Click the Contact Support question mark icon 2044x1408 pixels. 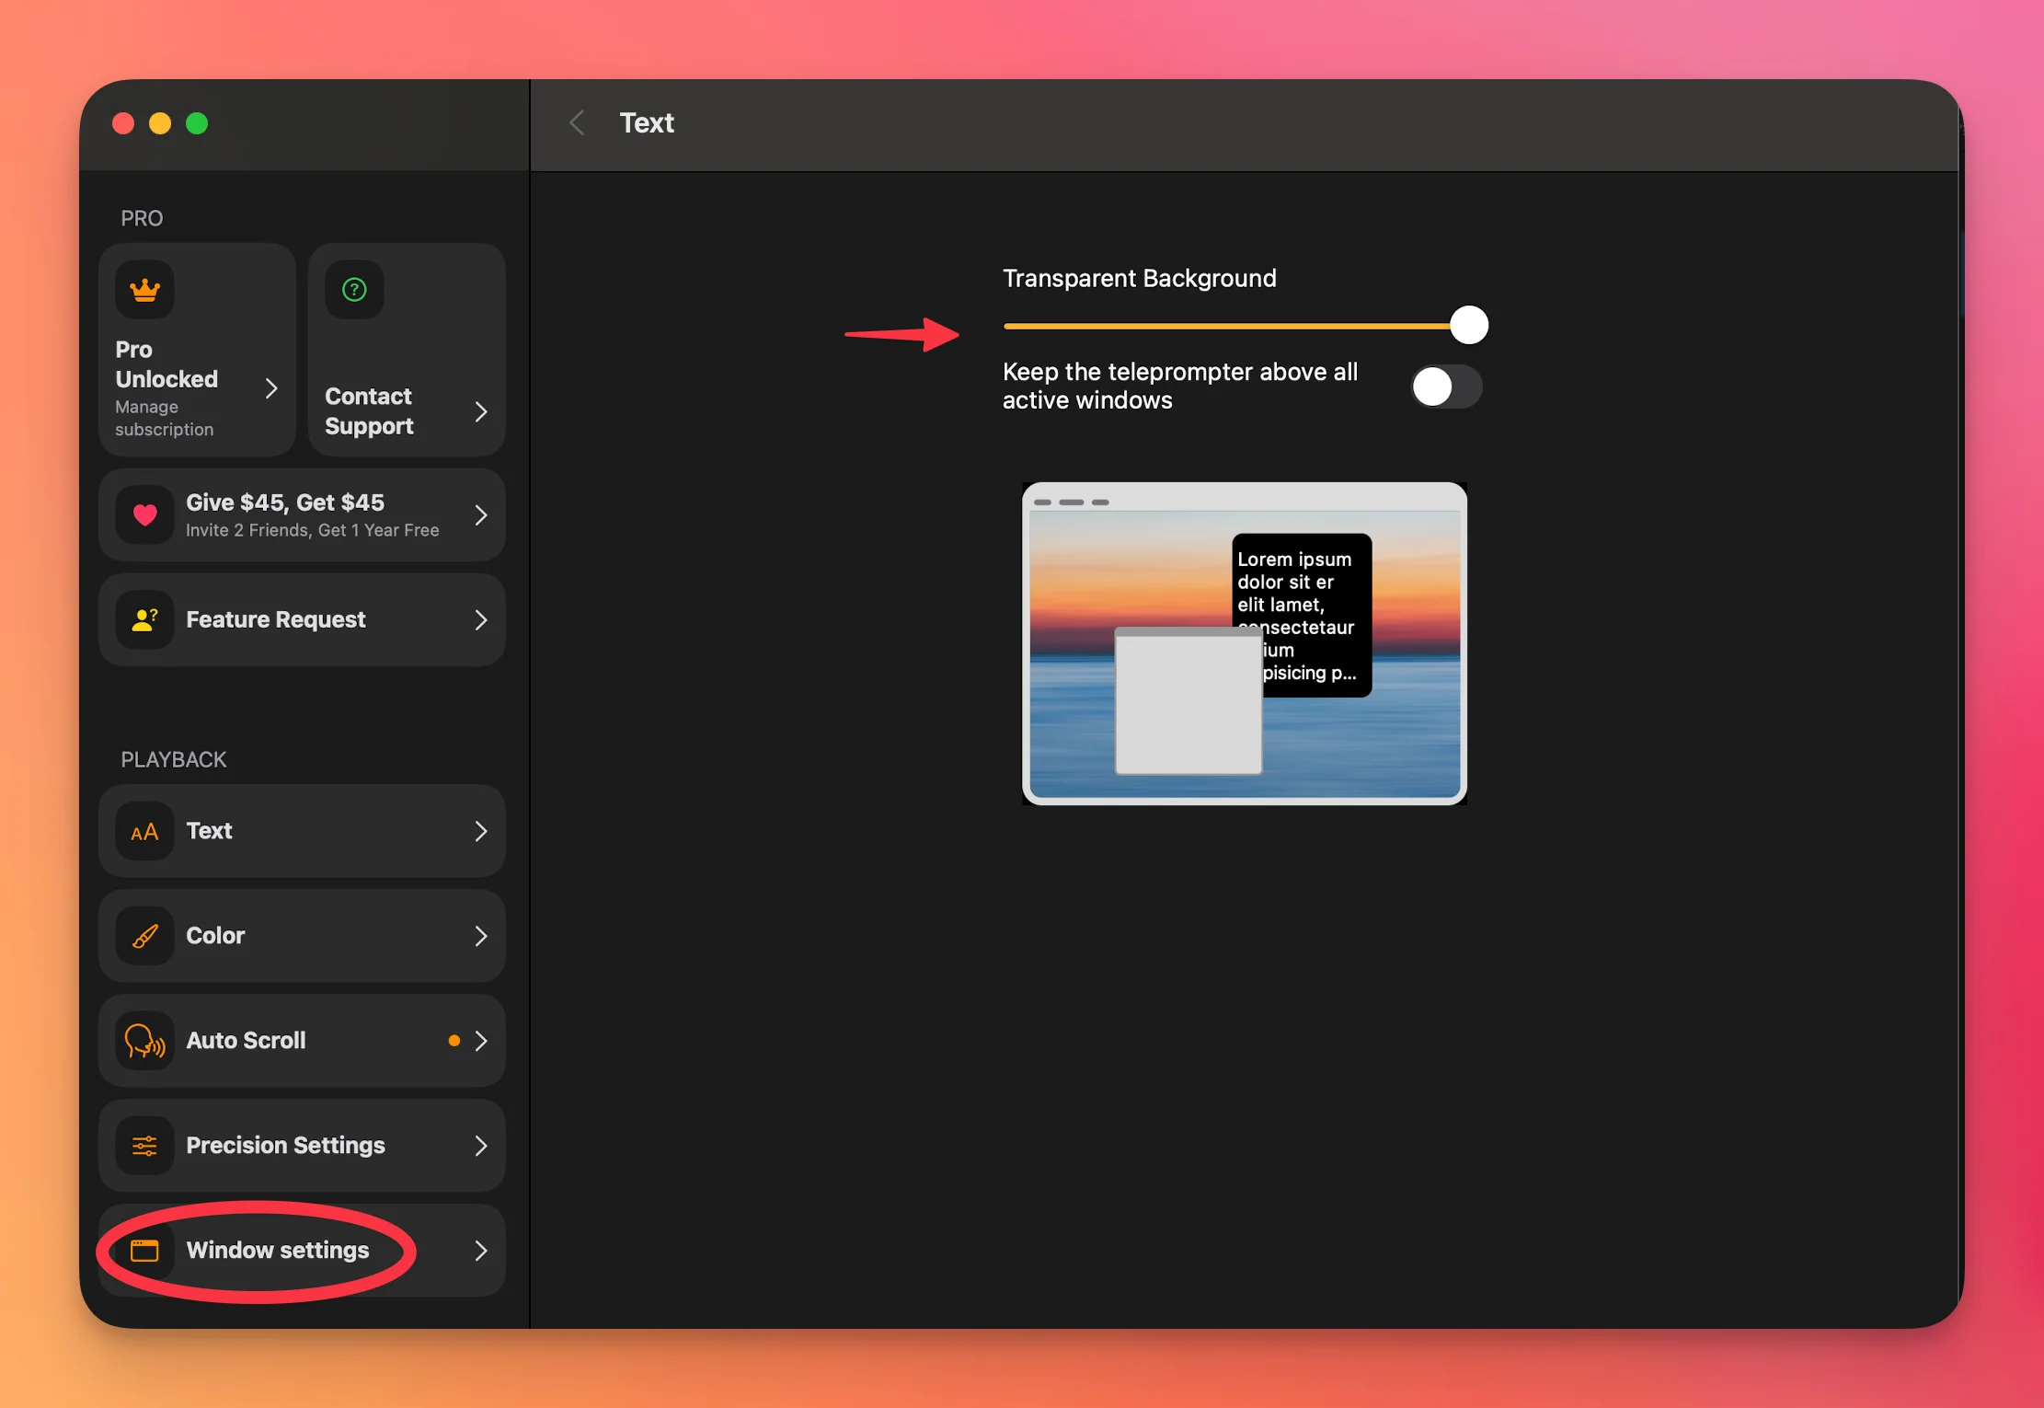(x=354, y=289)
